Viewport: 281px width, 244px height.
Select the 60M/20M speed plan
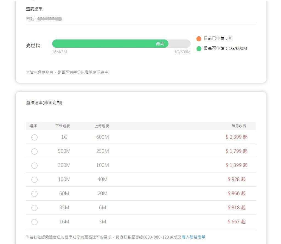[x=34, y=194]
